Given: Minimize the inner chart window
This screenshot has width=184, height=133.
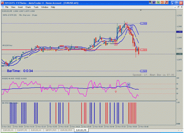Looking at the screenshot, I should 175,7.
